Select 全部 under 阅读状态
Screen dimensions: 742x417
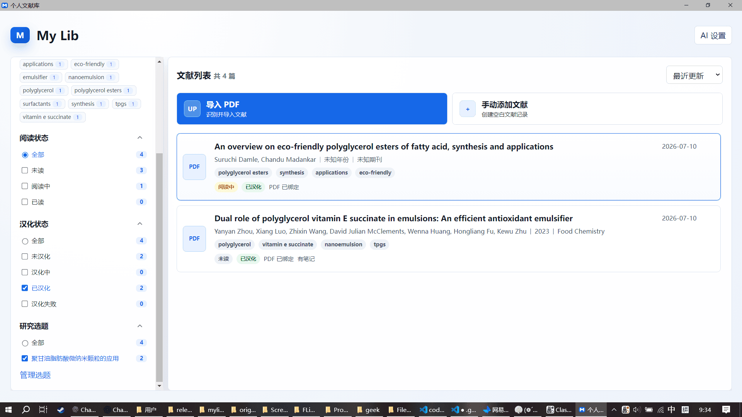[25, 155]
